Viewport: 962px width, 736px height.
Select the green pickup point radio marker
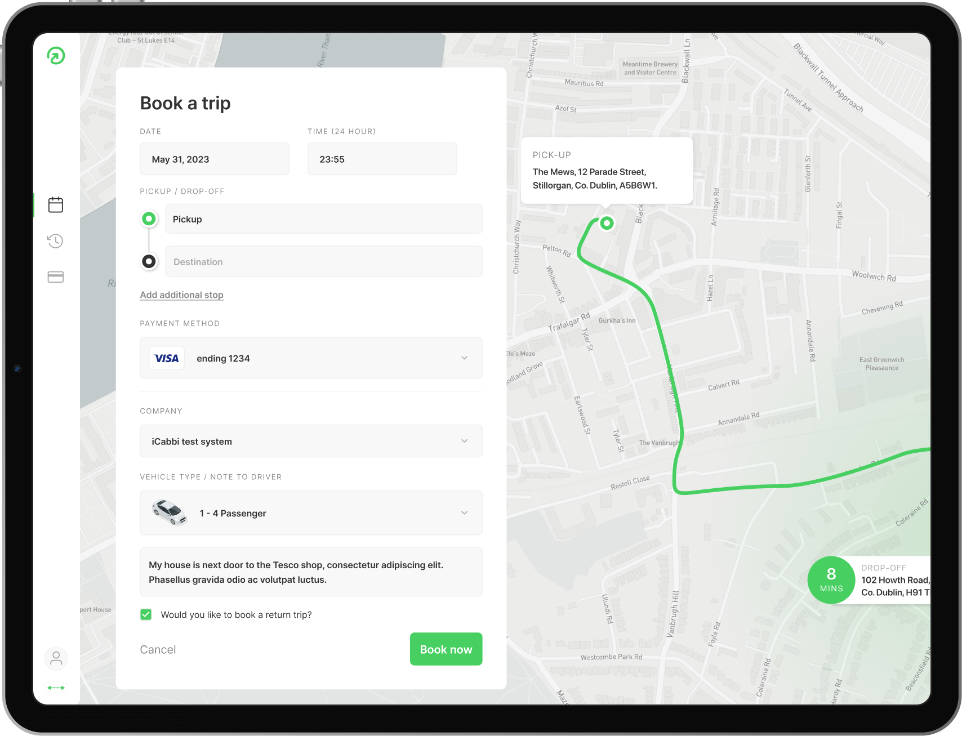pos(149,218)
